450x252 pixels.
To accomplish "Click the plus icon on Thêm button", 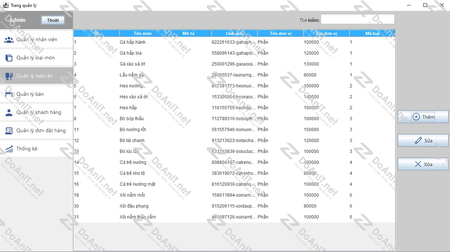I will click(x=416, y=117).
